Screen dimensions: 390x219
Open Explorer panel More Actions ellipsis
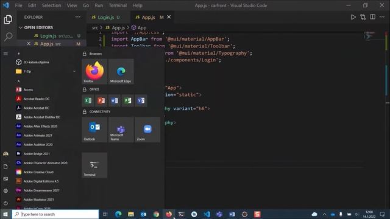[x=78, y=17]
